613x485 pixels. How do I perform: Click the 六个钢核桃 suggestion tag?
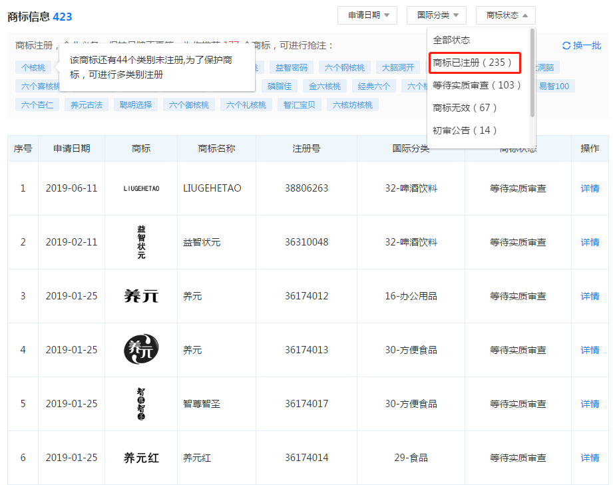pyautogui.click(x=344, y=67)
